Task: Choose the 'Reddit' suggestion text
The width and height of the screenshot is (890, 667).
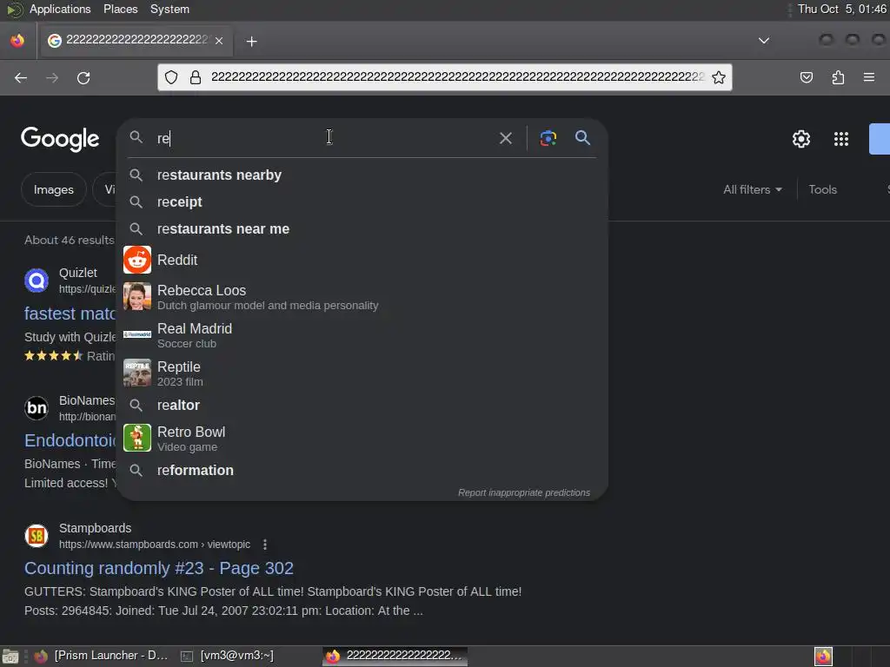Action: coord(177,260)
